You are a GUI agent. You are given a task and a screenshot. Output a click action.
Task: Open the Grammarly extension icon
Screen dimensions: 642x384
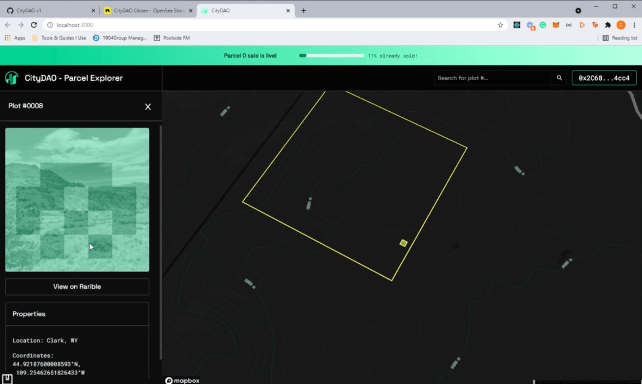[x=543, y=25]
